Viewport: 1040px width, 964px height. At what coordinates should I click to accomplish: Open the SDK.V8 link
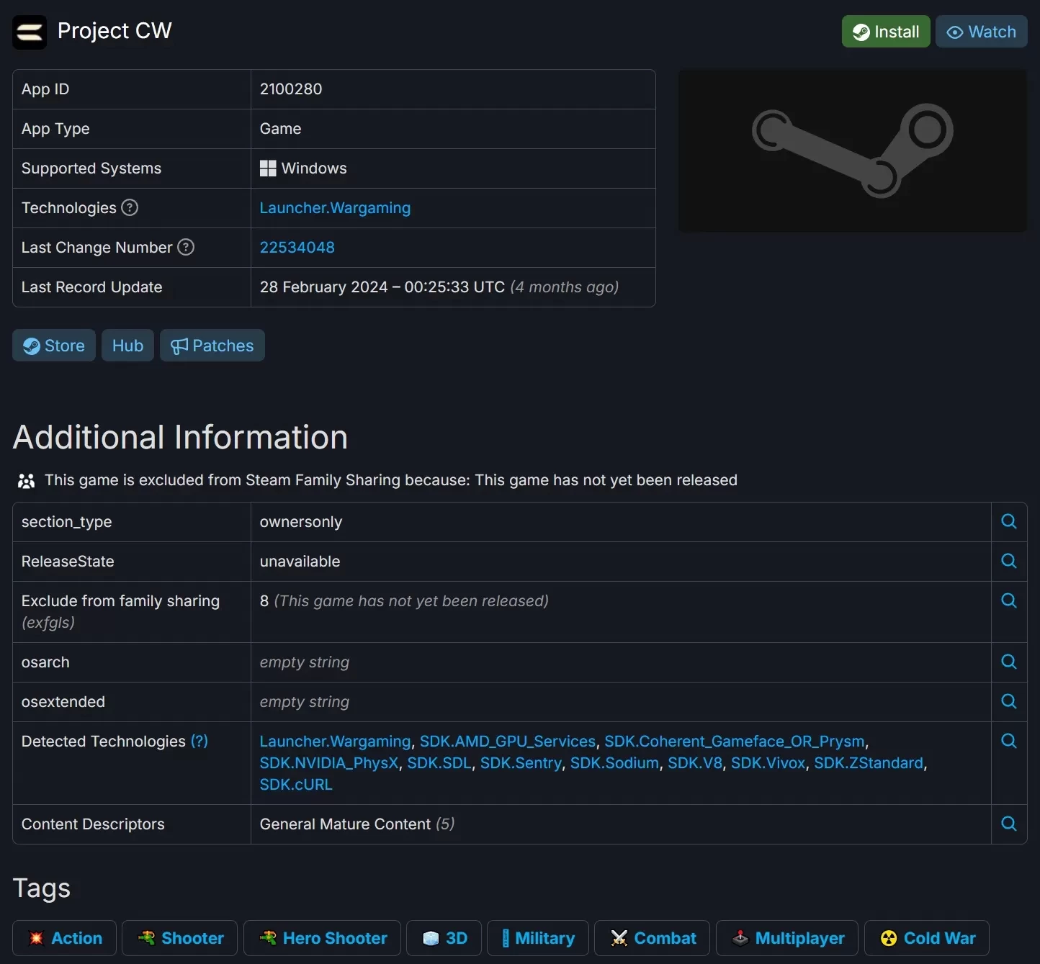tap(695, 763)
